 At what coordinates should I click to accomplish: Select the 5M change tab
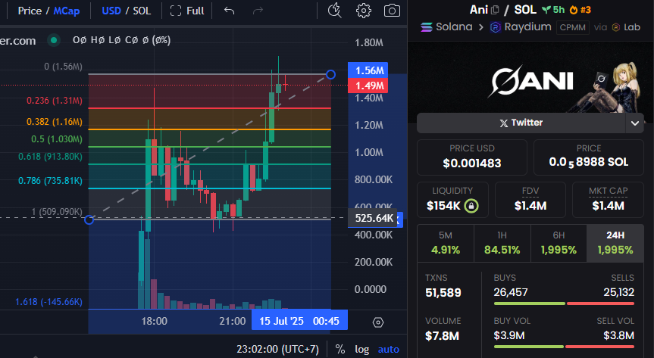[x=446, y=244]
